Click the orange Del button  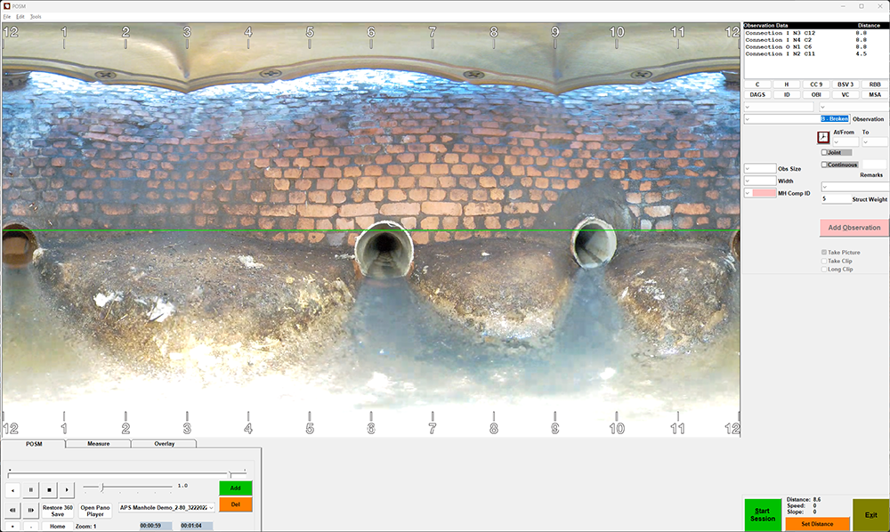236,504
